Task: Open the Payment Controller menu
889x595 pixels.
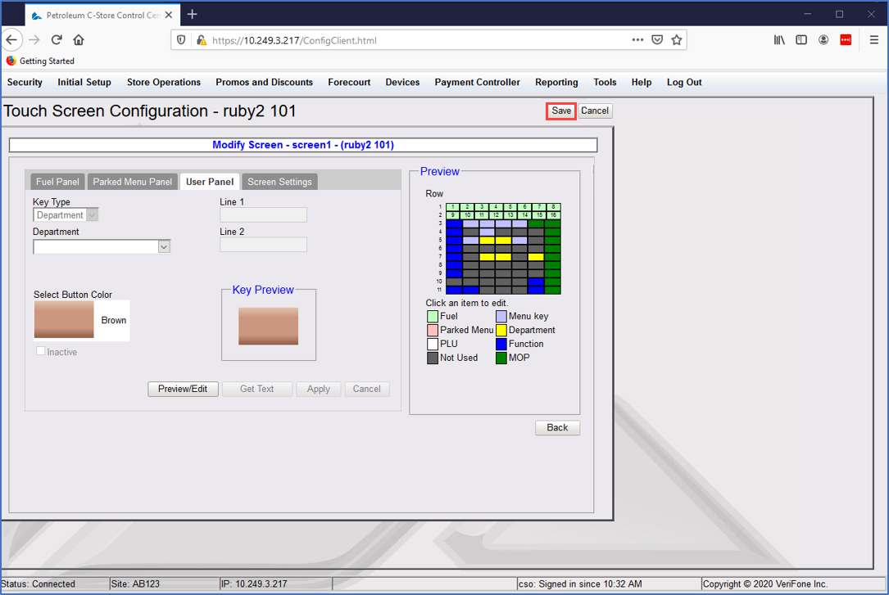Action: 478,82
